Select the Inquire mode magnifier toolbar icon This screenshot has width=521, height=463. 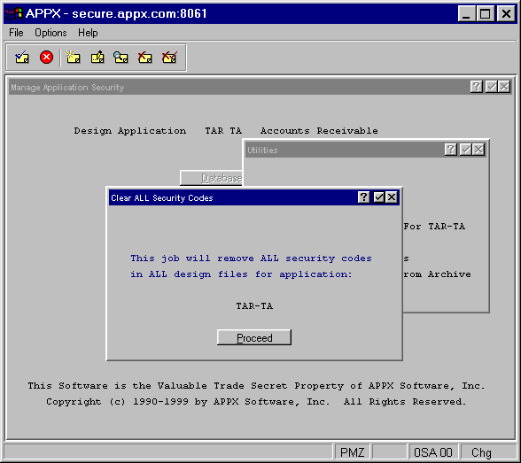point(121,58)
